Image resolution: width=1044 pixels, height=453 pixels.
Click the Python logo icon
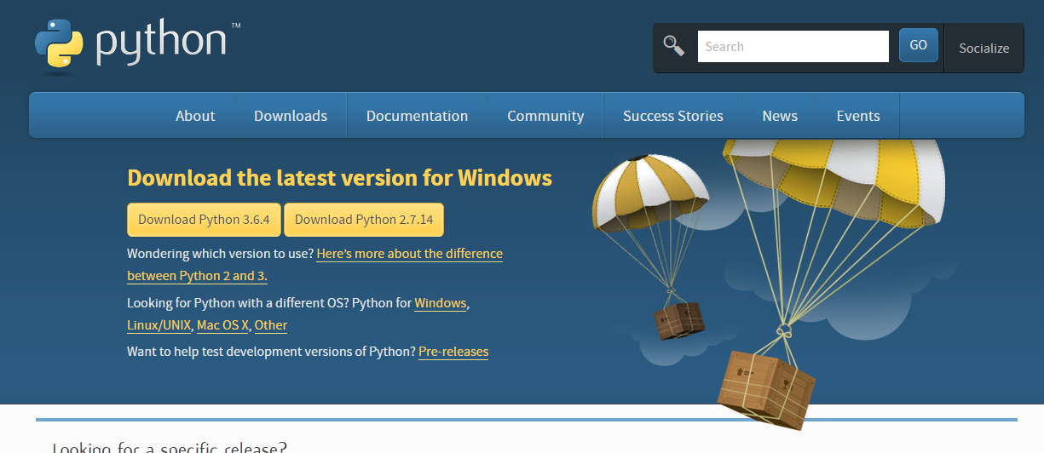[x=59, y=43]
